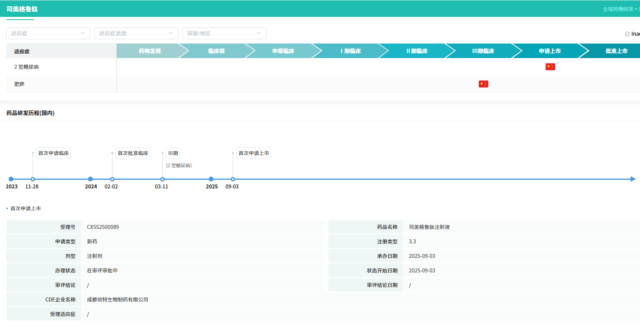This screenshot has height=325, width=640.
Task: Click the 11-28 timeline marker dot
Action: (x=33, y=179)
